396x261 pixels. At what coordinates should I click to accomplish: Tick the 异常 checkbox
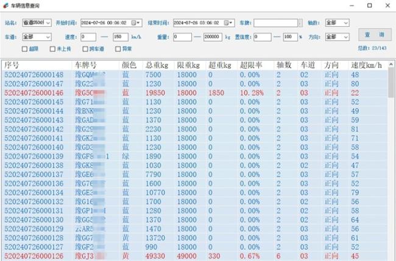[x=118, y=49]
